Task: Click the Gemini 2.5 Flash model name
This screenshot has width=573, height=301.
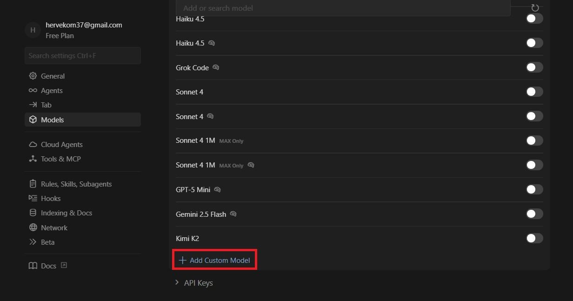Action: pyautogui.click(x=201, y=214)
